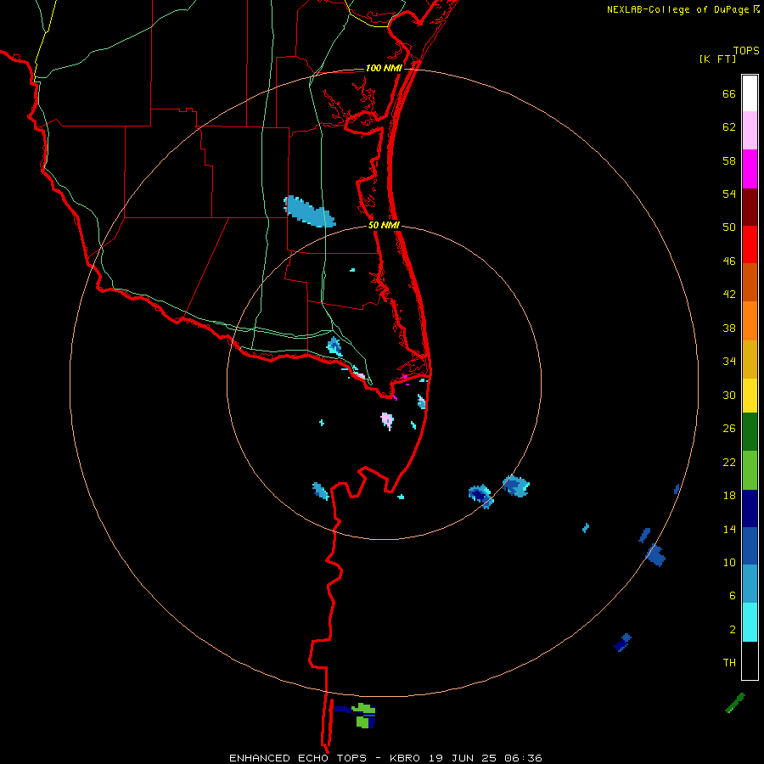
Task: Click the "34" legend value
Action: click(729, 362)
